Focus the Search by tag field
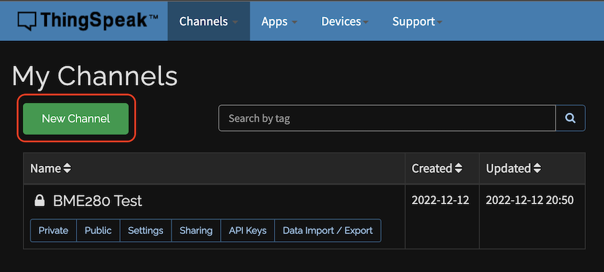The image size is (604, 272). [387, 118]
